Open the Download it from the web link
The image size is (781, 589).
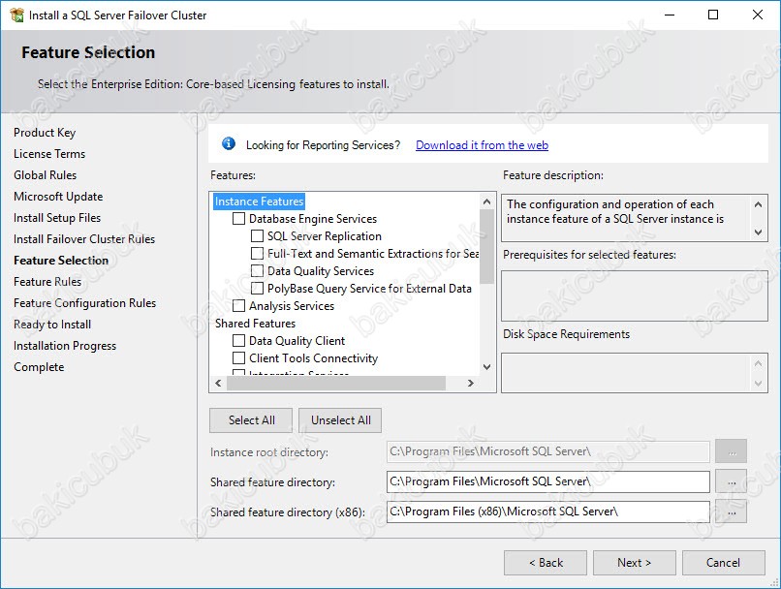click(x=482, y=145)
